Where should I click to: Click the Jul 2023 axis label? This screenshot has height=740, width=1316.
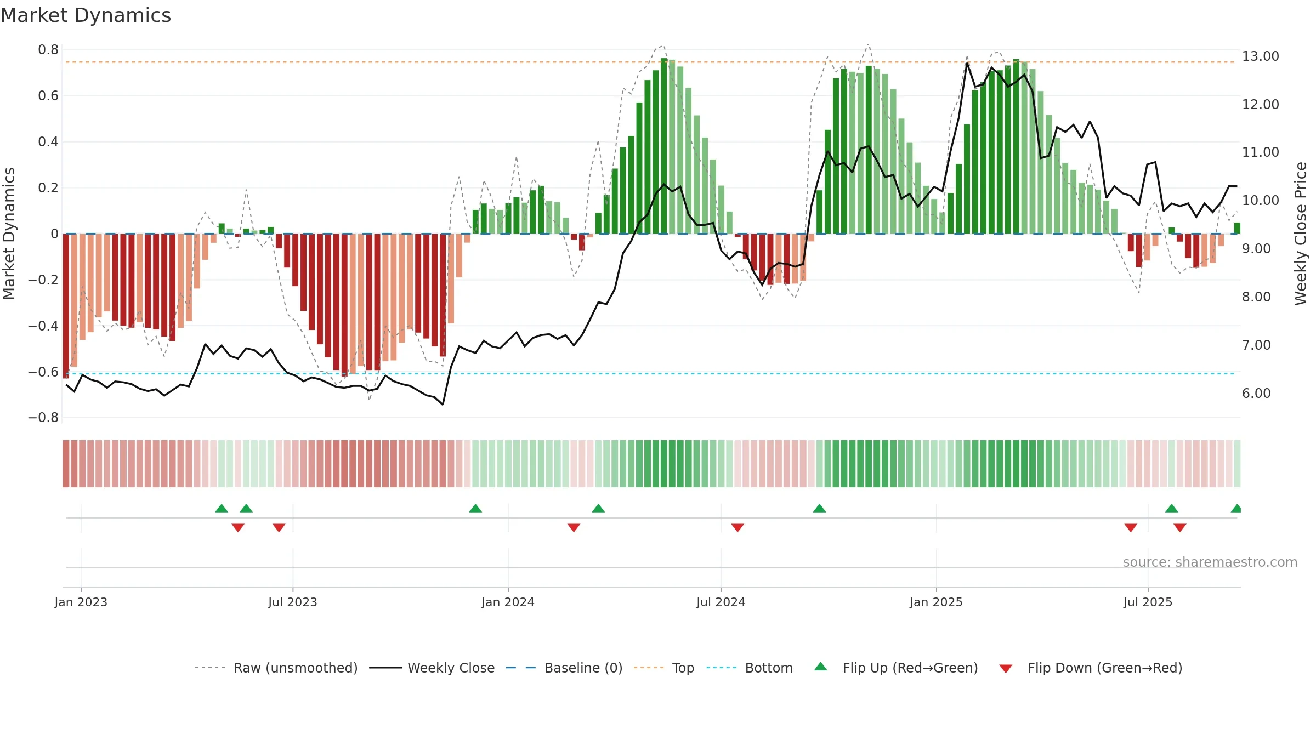(x=293, y=602)
